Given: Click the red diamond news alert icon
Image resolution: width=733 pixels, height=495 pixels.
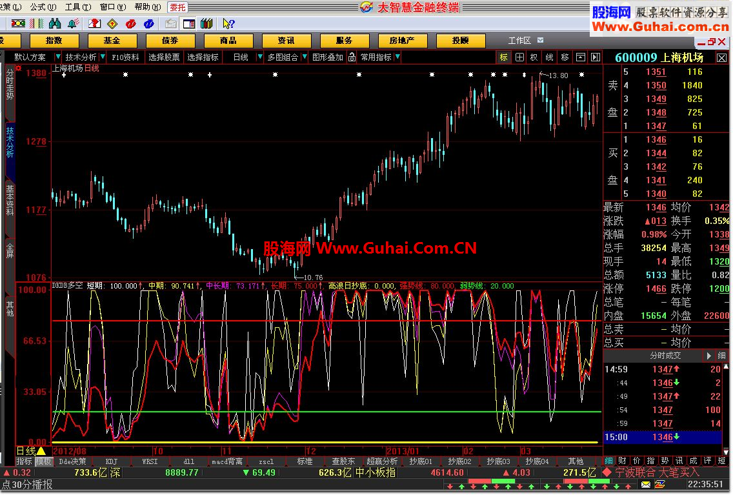Looking at the screenshot, I should 607,472.
